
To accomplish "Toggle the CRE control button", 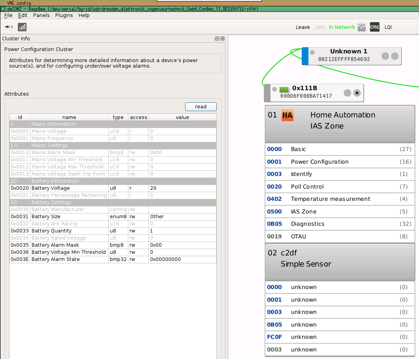I will tap(375, 27).
